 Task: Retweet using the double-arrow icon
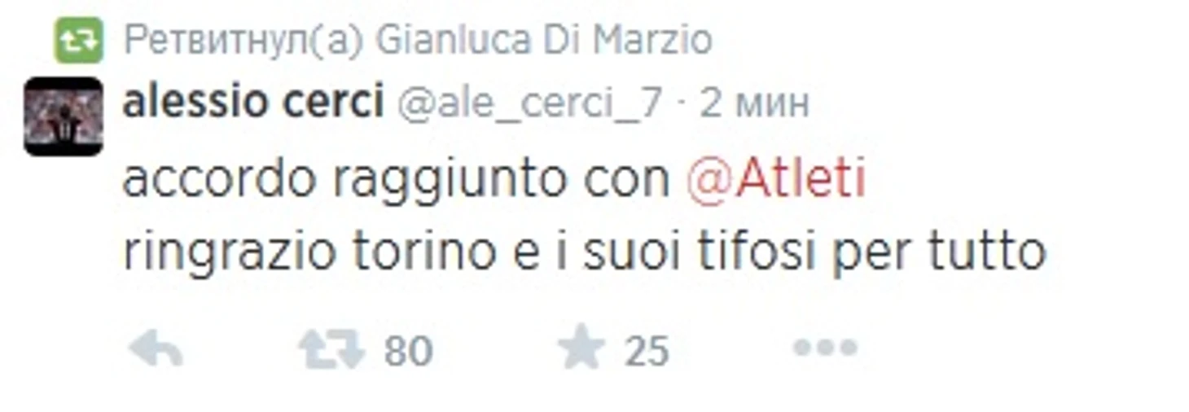coord(331,349)
